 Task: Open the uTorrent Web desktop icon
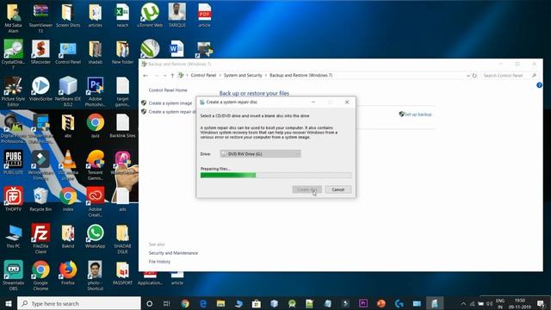coord(150,15)
